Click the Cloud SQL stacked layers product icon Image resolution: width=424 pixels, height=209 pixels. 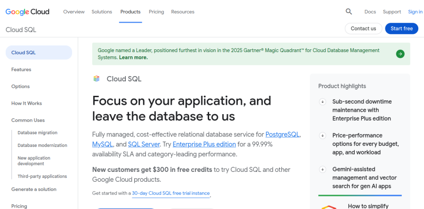pos(97,79)
